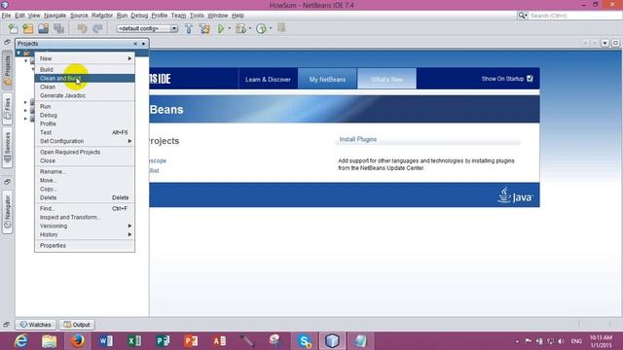Collapse the top project tree node
The height and width of the screenshot is (350, 623).
pos(18,52)
